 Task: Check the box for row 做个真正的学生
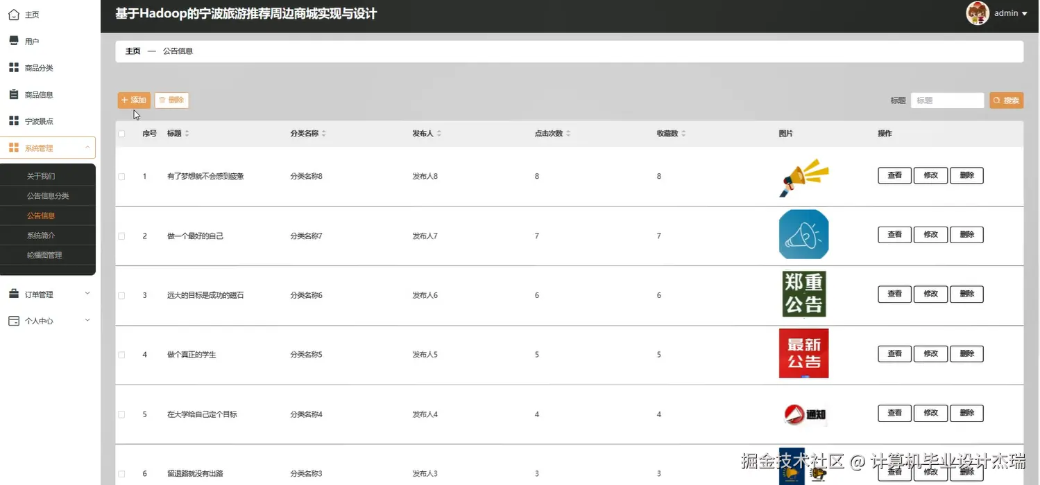[x=121, y=355]
